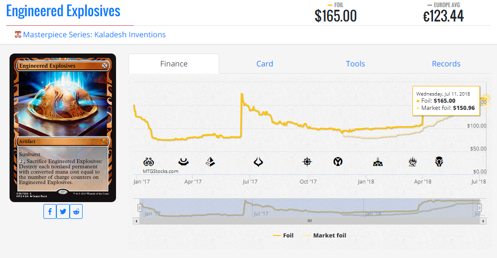Click the Masters 25 set icon on chart
The image size is (497, 258).
413,162
